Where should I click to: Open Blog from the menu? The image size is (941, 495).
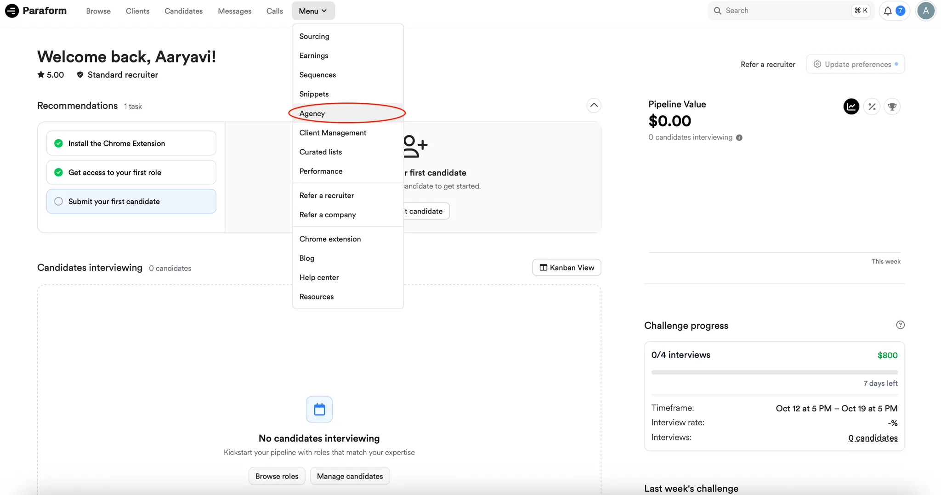point(348,259)
